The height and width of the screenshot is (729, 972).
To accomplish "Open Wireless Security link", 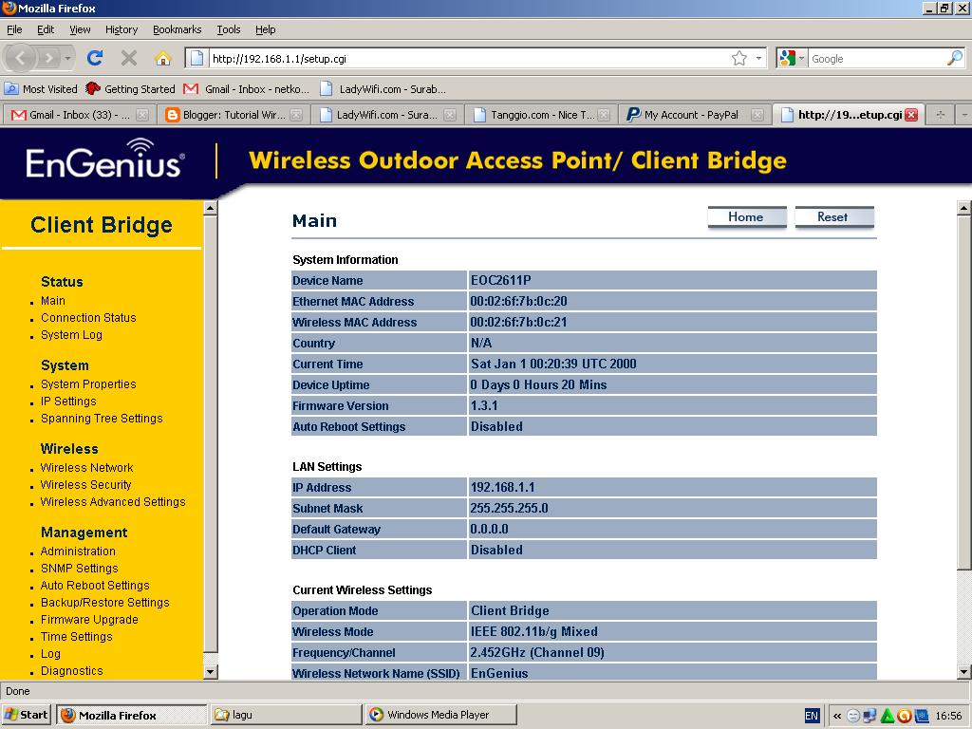I will tap(86, 485).
